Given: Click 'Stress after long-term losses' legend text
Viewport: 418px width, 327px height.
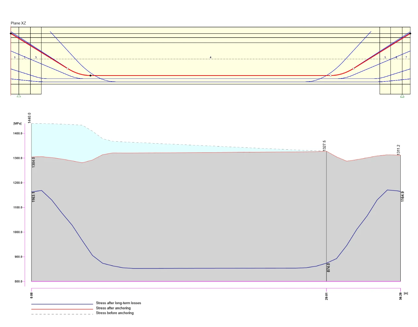Looking at the screenshot, I should [x=119, y=303].
